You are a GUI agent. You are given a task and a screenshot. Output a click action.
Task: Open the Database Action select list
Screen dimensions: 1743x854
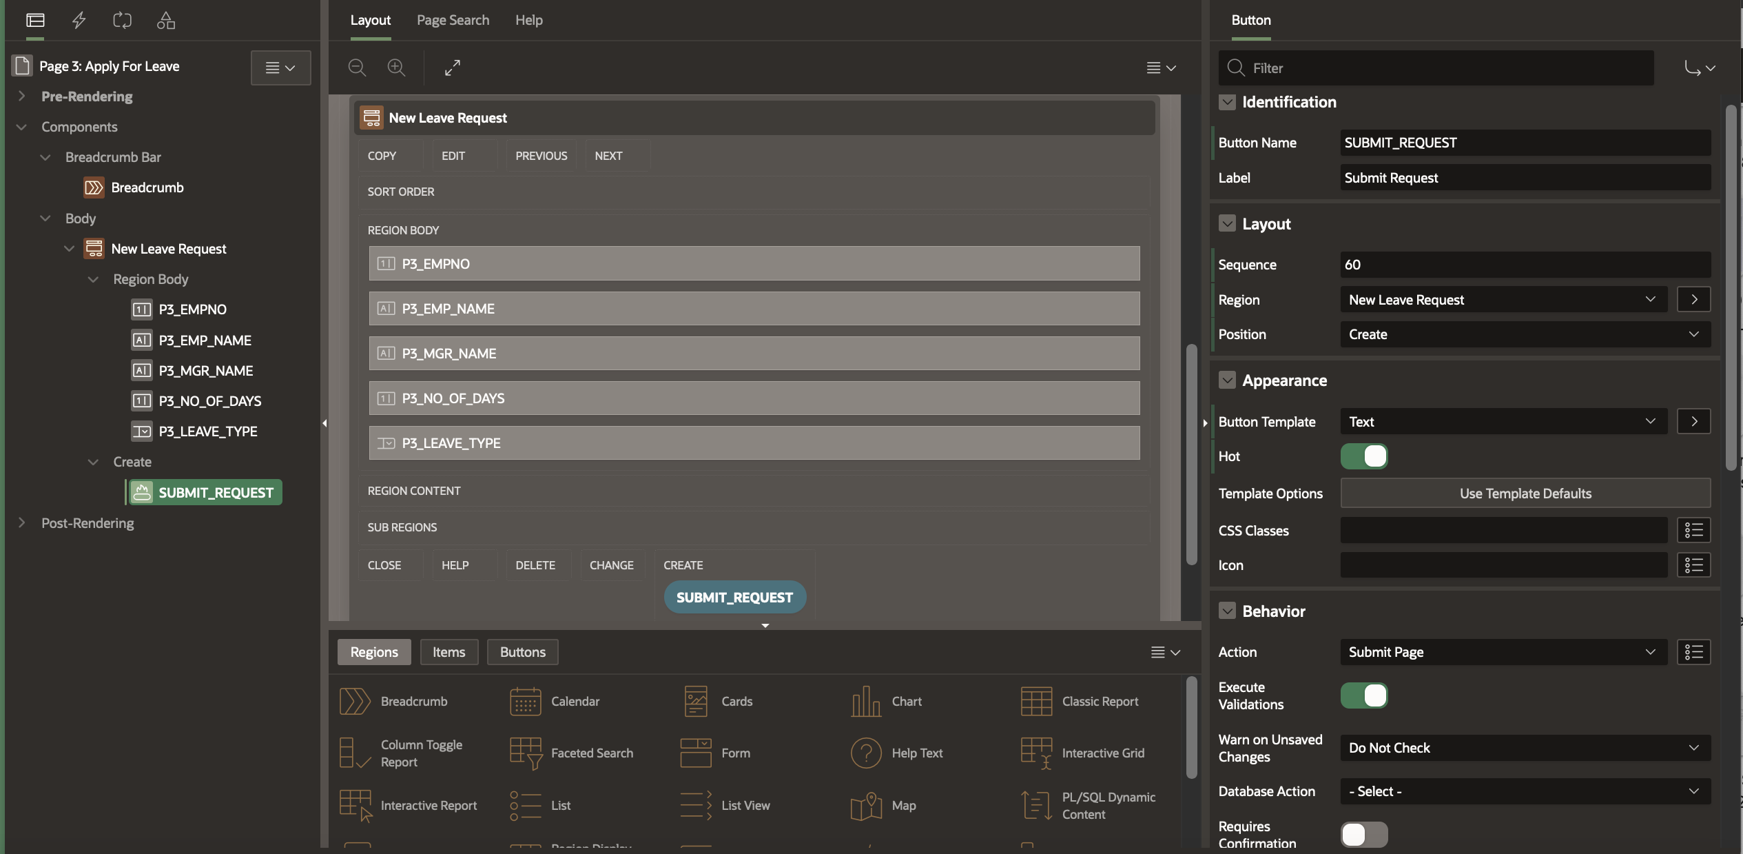(x=1525, y=791)
